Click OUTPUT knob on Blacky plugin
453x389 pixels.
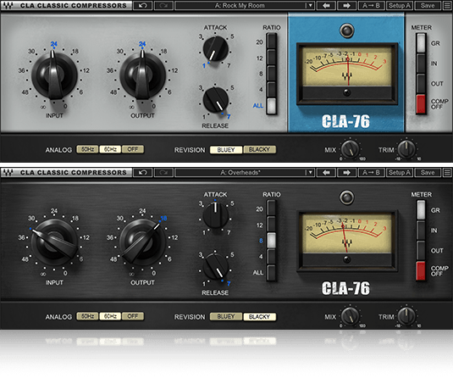click(142, 242)
